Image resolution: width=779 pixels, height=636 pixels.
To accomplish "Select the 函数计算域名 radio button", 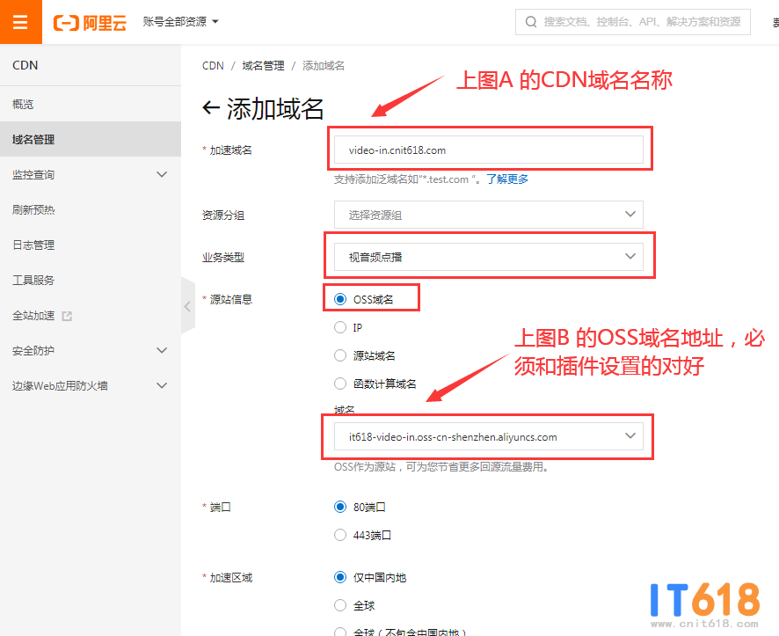I will 340,384.
